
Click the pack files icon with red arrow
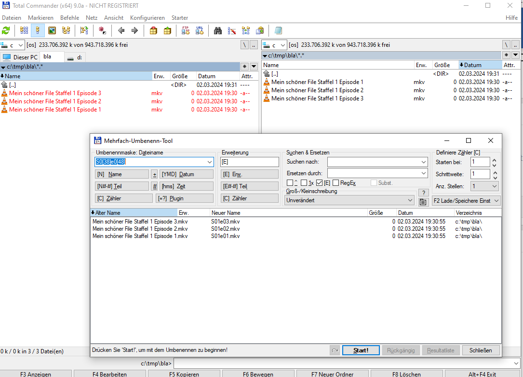pos(153,31)
